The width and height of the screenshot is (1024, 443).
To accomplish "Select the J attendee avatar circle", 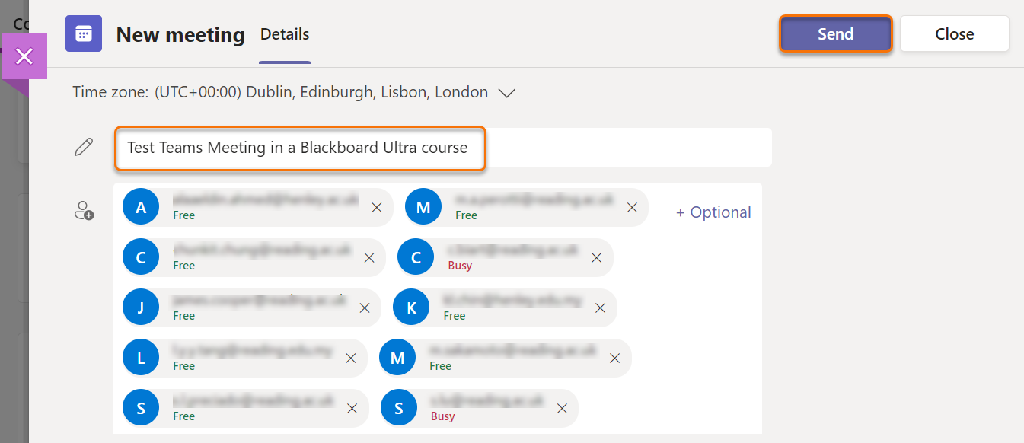I will tap(141, 308).
